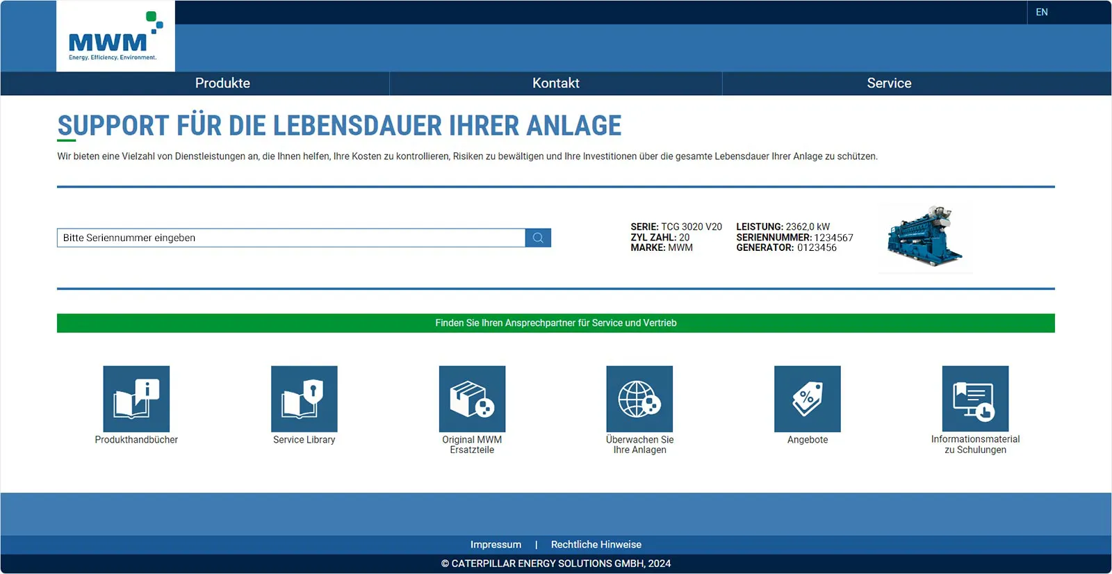
Task: Click the MWM logo
Action: pyautogui.click(x=115, y=36)
